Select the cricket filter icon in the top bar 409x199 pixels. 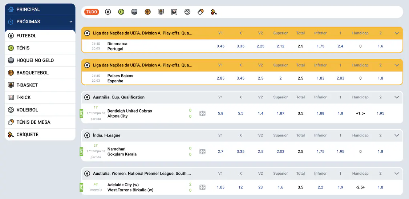214,12
